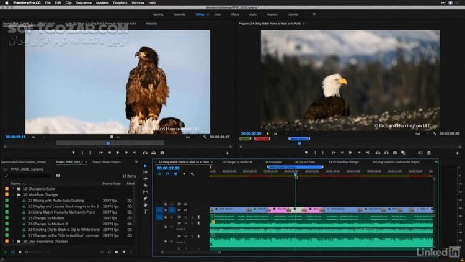Open the 2.5 Changes to Markers B timeline tab
Image resolution: width=465 pixels, height=262 pixels.
click(237, 162)
